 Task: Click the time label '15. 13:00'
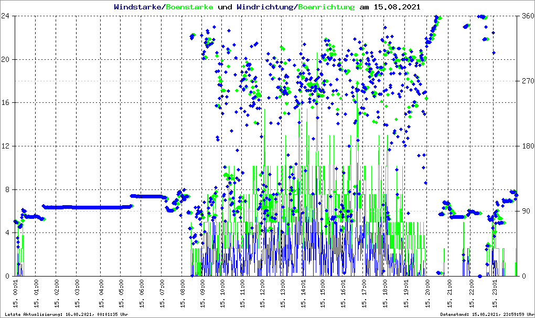[283, 293]
